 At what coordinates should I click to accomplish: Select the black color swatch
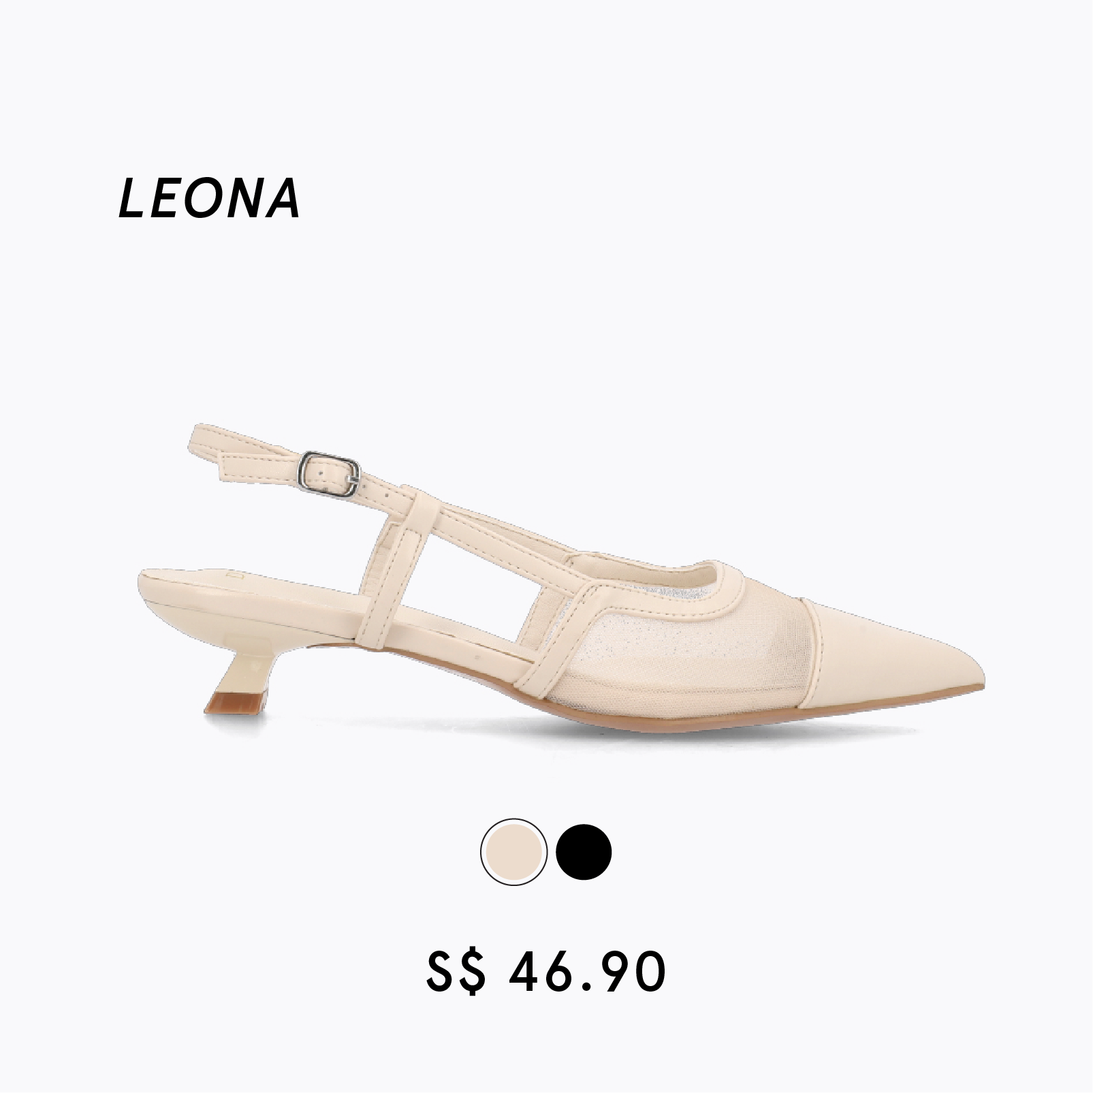click(x=584, y=852)
